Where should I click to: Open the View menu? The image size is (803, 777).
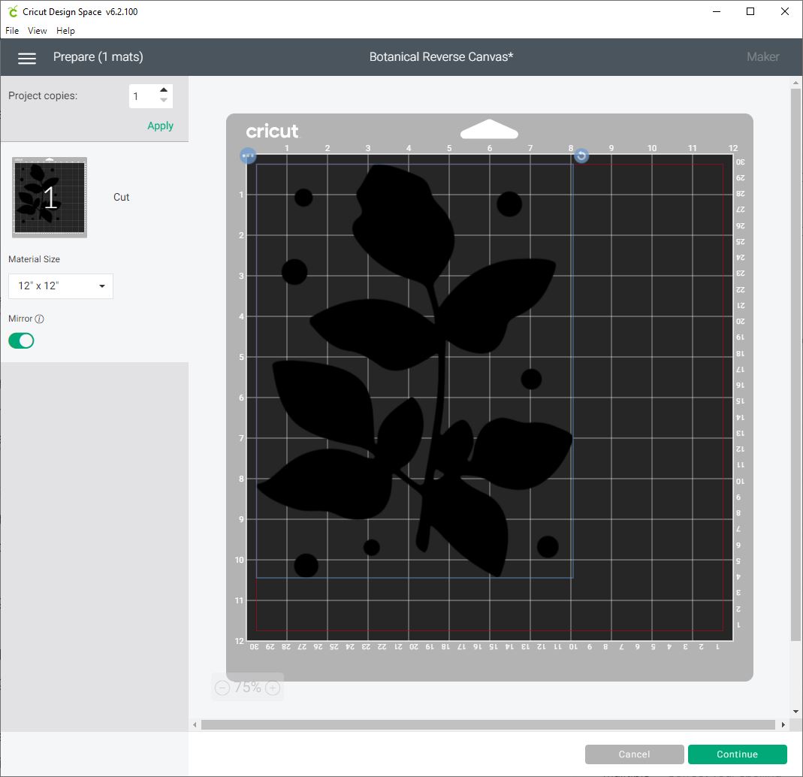pos(37,30)
